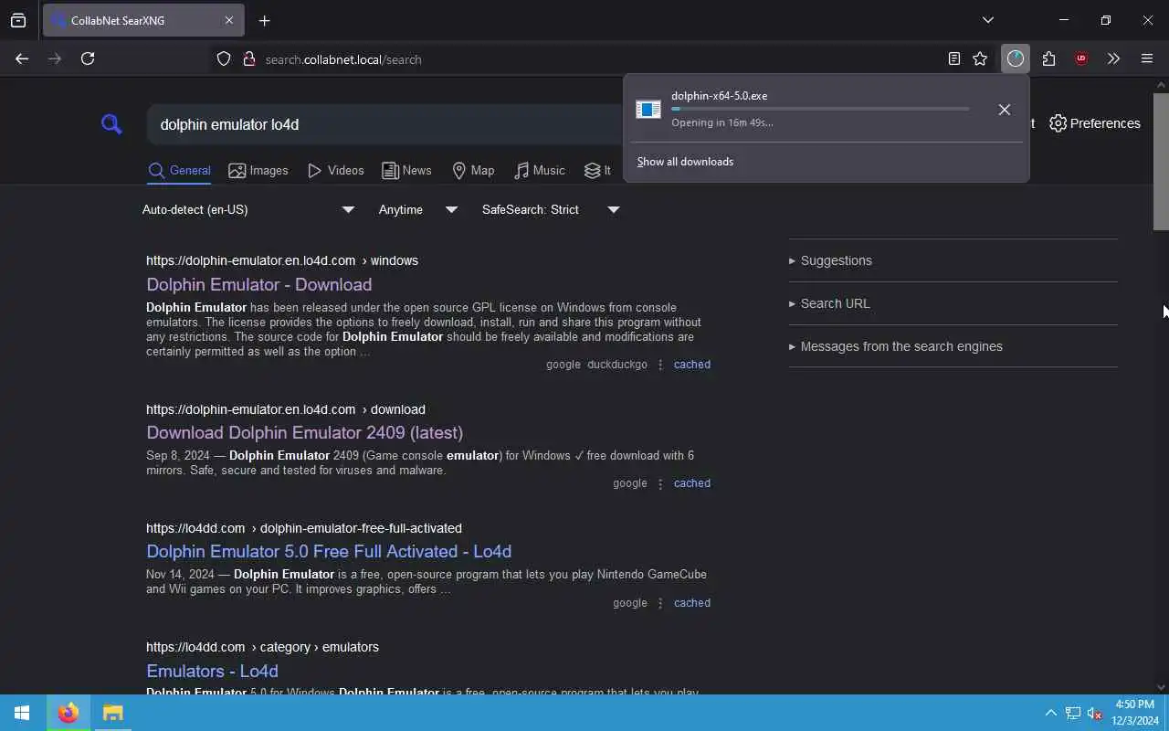The image size is (1169, 731).
Task: Open the Auto-detect (en-US) language dropdown
Action: pyautogui.click(x=248, y=209)
